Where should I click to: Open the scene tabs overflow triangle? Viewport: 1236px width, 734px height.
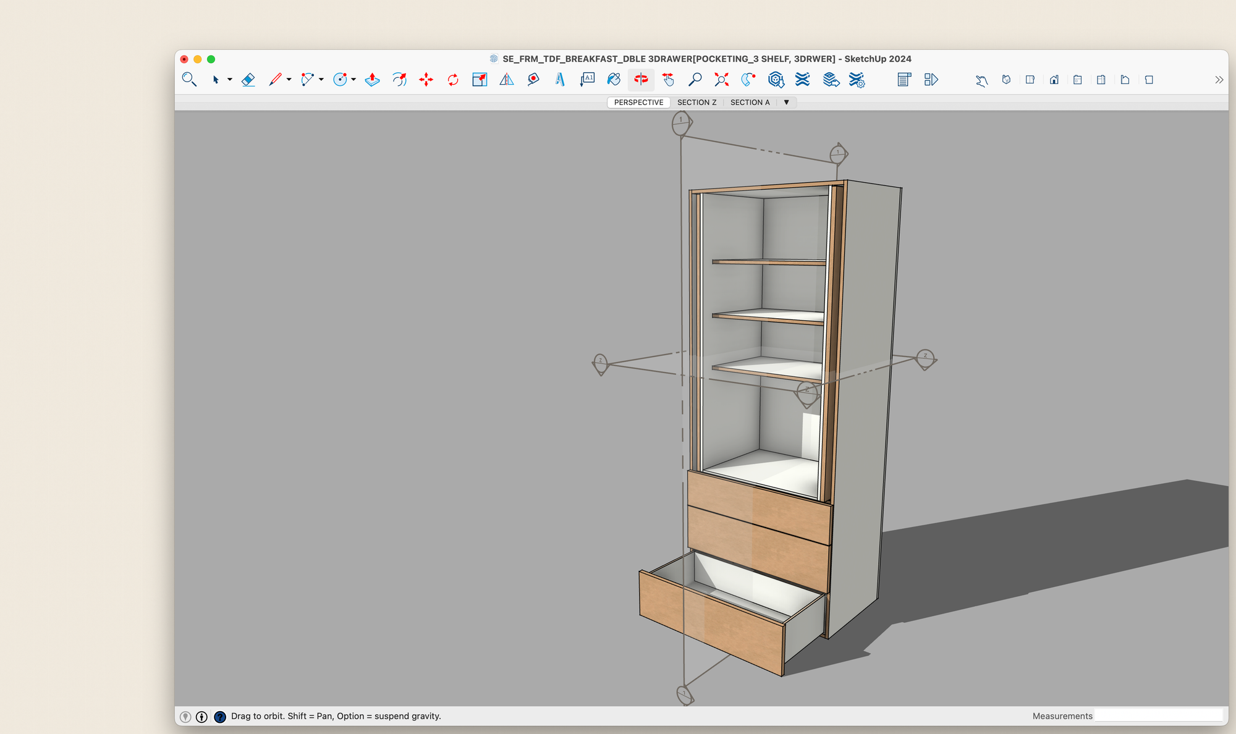click(786, 103)
